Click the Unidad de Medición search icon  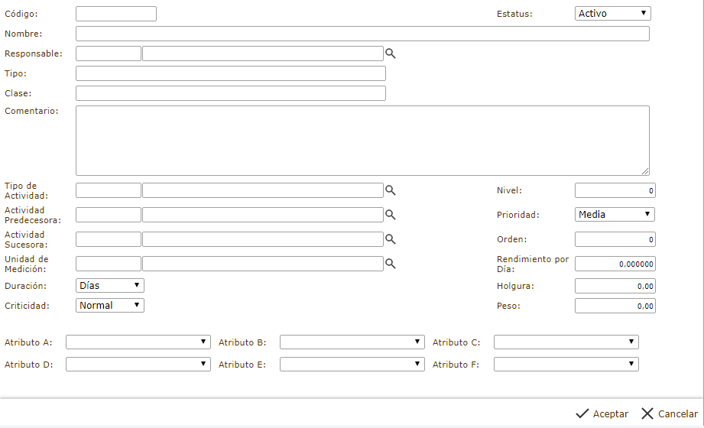pyautogui.click(x=390, y=264)
